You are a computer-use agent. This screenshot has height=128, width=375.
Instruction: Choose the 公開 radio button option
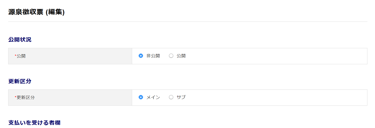(x=171, y=56)
